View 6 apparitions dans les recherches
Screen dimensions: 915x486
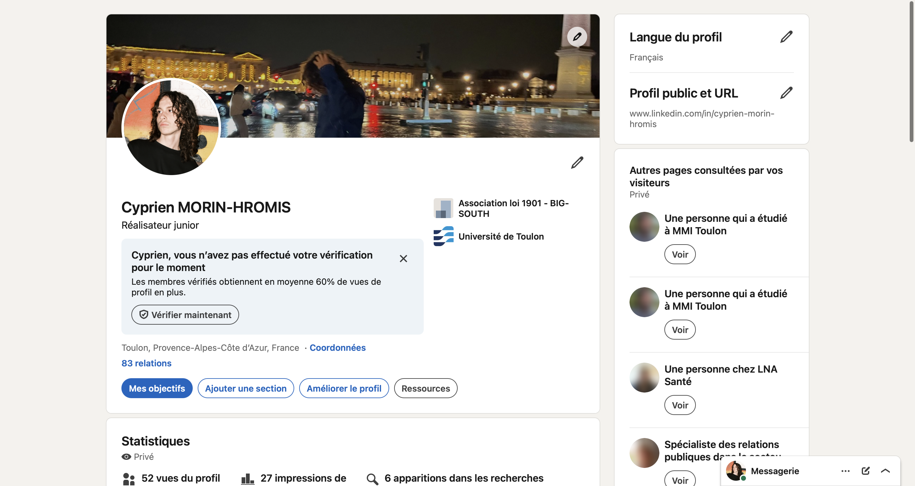pyautogui.click(x=464, y=478)
